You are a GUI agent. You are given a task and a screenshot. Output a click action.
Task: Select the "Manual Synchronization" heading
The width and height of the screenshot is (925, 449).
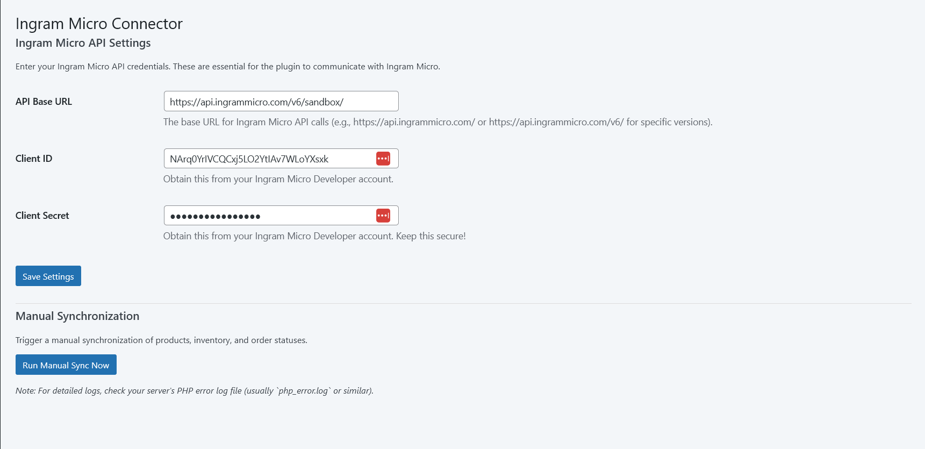[77, 316]
